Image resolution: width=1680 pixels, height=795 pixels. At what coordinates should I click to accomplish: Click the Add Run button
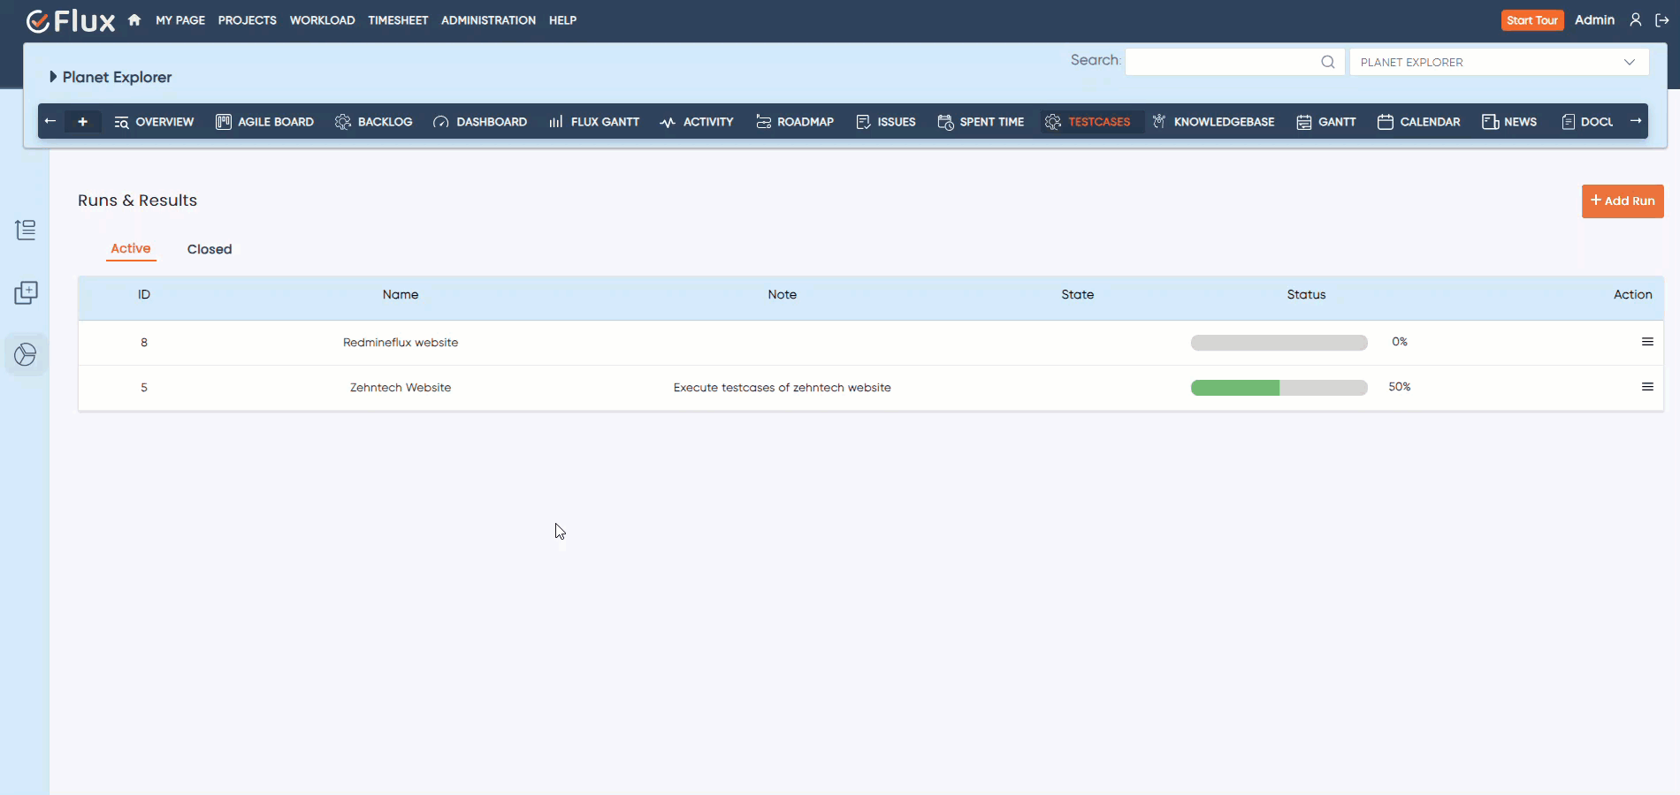pos(1622,201)
